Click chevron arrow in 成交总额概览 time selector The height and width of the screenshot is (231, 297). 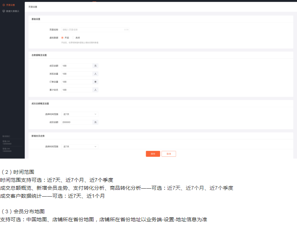pyautogui.click(x=95, y=114)
